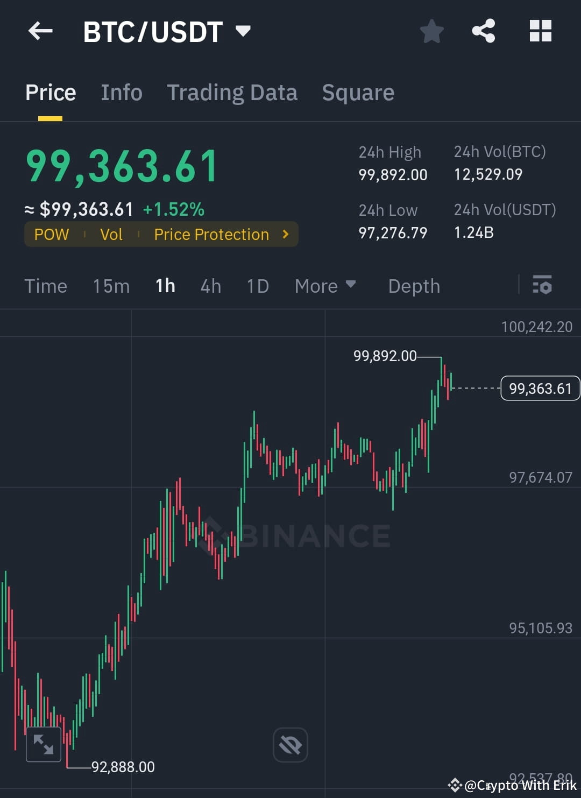Screen dimensions: 581x798
Task: Select the POW tag
Action: pyautogui.click(x=51, y=234)
